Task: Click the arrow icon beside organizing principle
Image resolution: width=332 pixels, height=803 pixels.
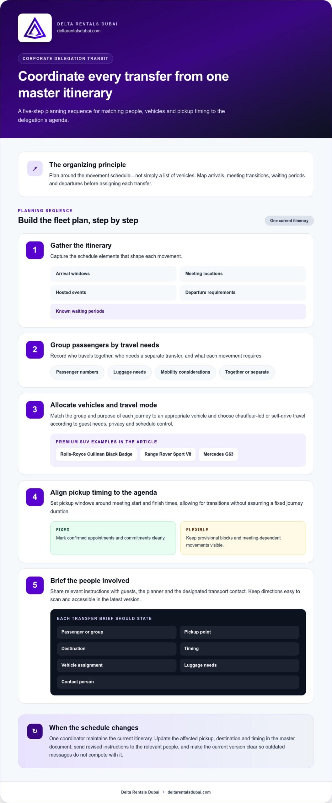Action: coord(35,168)
